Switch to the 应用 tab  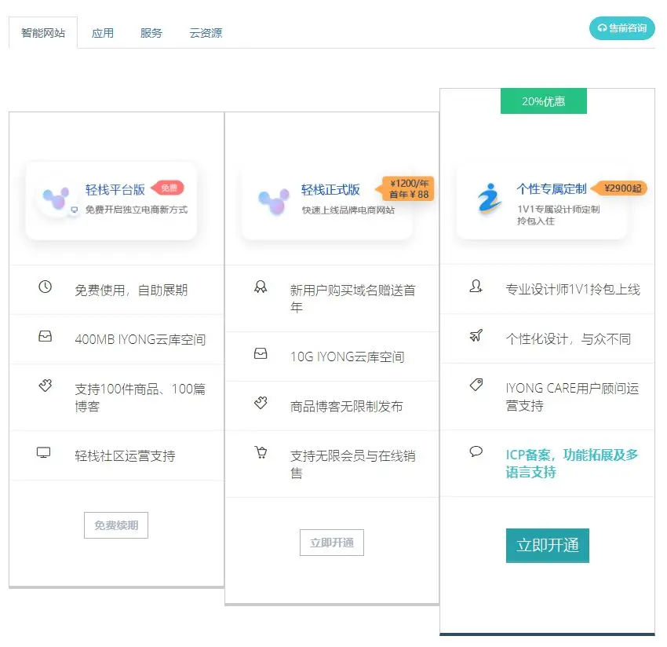pos(103,33)
